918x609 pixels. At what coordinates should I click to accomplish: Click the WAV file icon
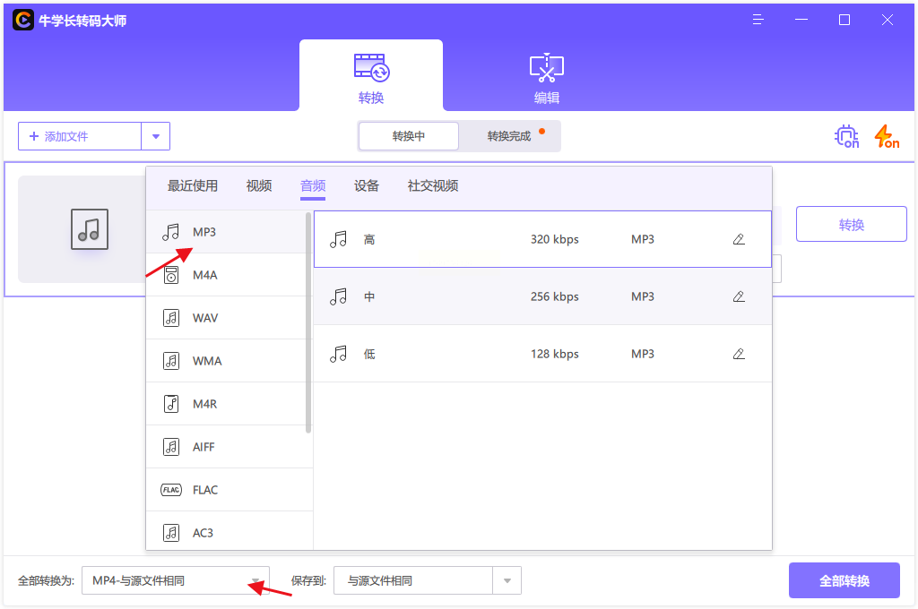(x=171, y=318)
